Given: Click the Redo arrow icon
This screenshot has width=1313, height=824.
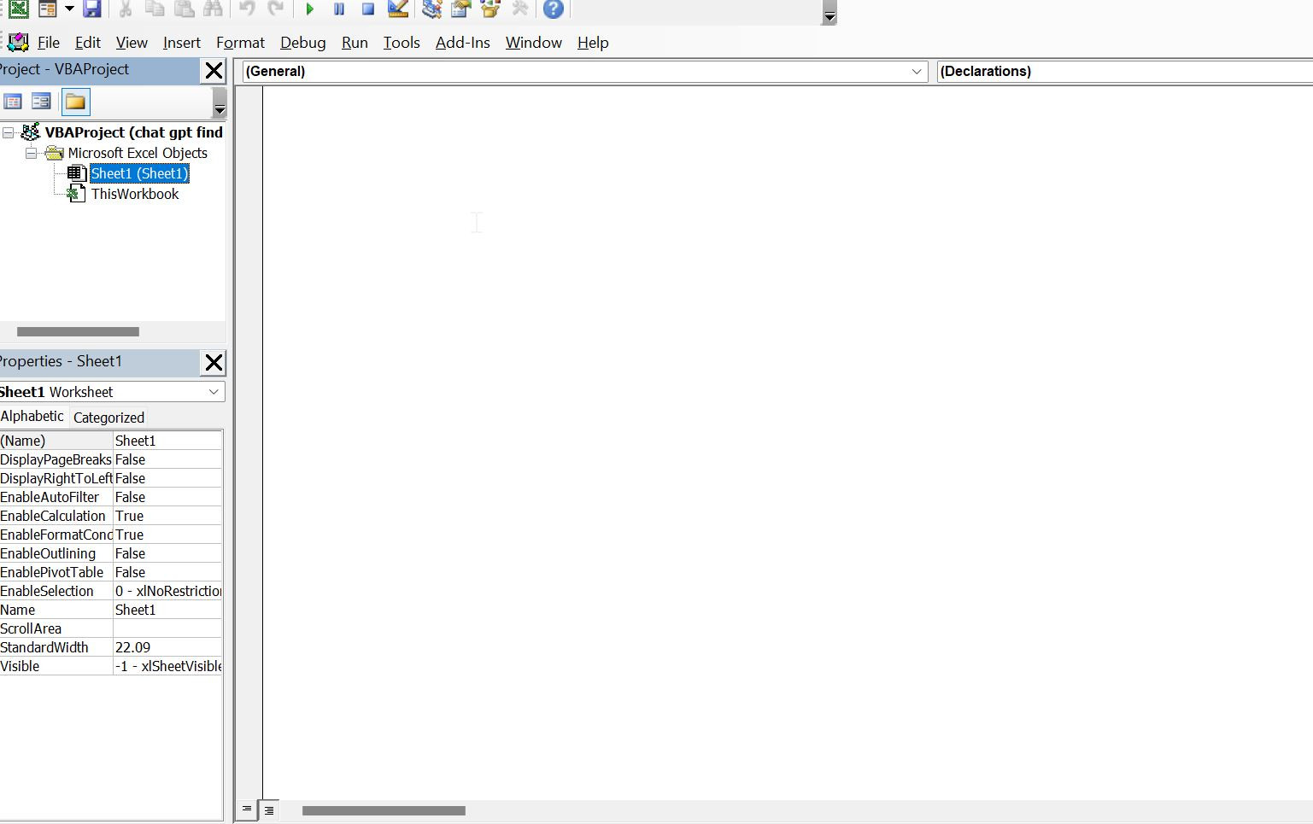Looking at the screenshot, I should point(276,9).
